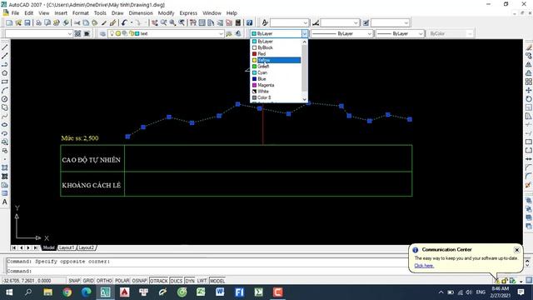Open the dimension style dropdown
The width and height of the screenshot is (533, 300).
point(356,22)
